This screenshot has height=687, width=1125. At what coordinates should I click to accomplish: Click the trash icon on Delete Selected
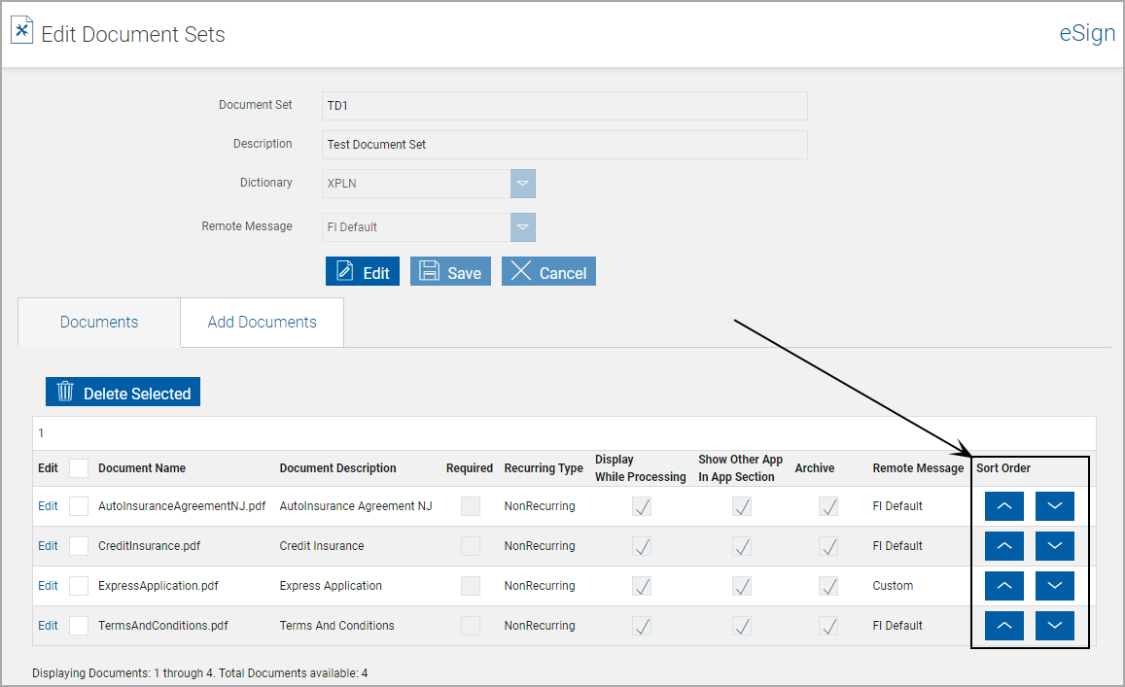coord(65,392)
